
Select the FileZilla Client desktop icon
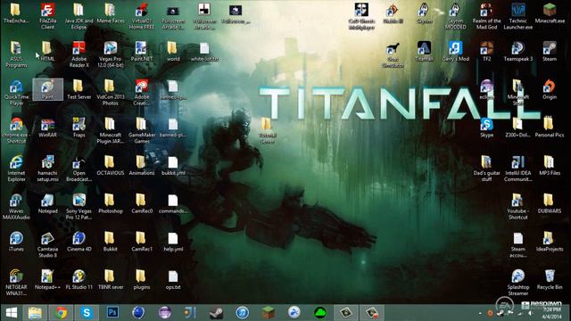tap(47, 16)
